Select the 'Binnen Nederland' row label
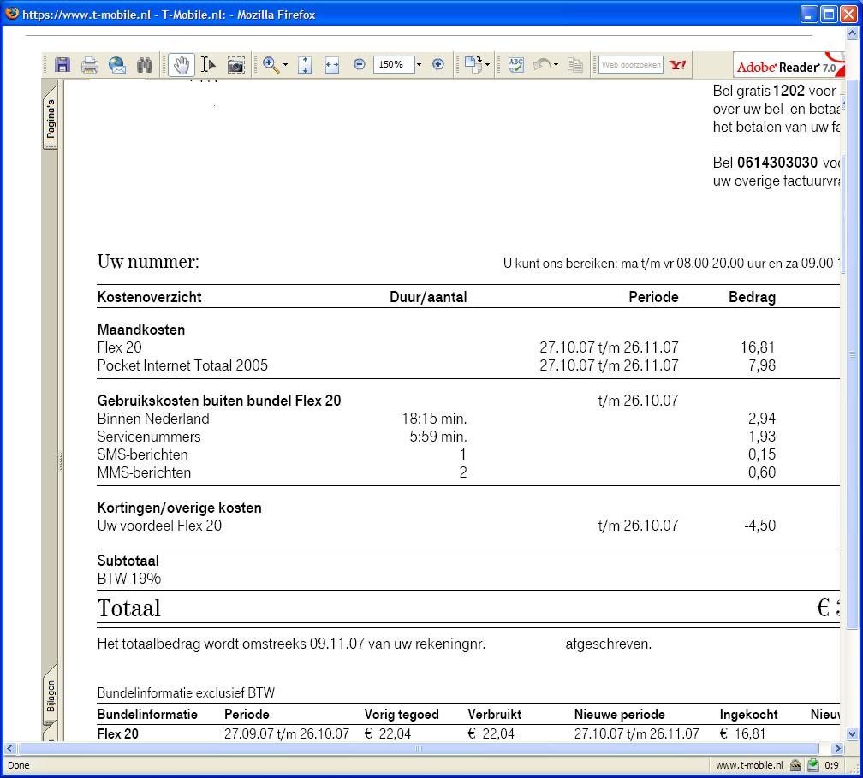This screenshot has width=863, height=778. [153, 419]
